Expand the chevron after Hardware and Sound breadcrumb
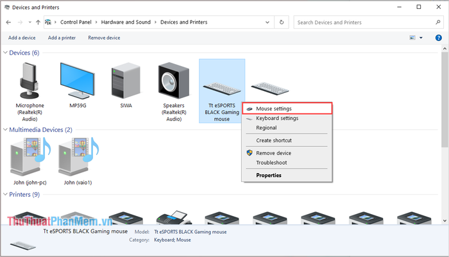449x257 pixels. click(155, 22)
